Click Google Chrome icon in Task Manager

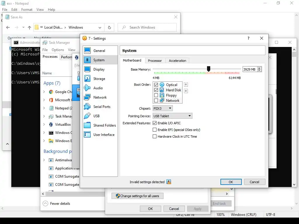51,92
